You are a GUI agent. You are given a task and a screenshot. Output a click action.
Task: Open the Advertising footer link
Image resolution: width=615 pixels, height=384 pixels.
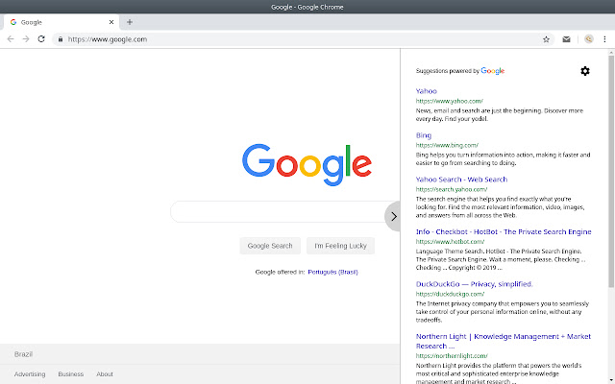tap(30, 374)
